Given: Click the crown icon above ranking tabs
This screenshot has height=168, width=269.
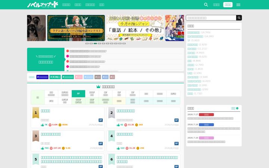Looking at the screenshot, I should [x=98, y=87].
